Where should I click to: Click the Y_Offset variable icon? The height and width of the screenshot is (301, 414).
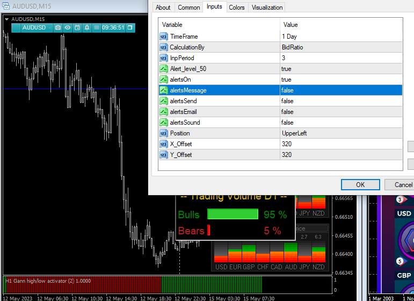[x=164, y=155]
